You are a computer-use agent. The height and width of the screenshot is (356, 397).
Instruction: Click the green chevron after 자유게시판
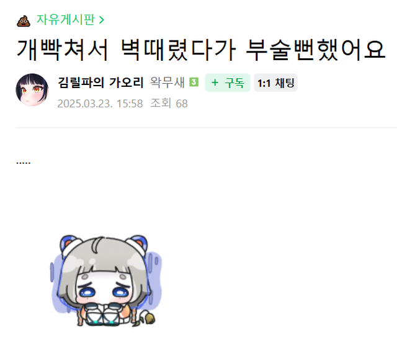(x=101, y=20)
